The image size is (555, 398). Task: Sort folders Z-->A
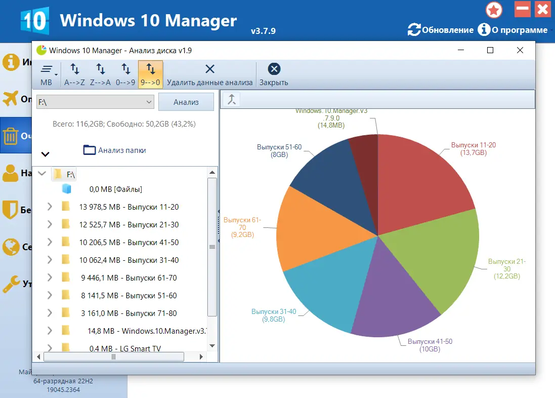tap(100, 75)
